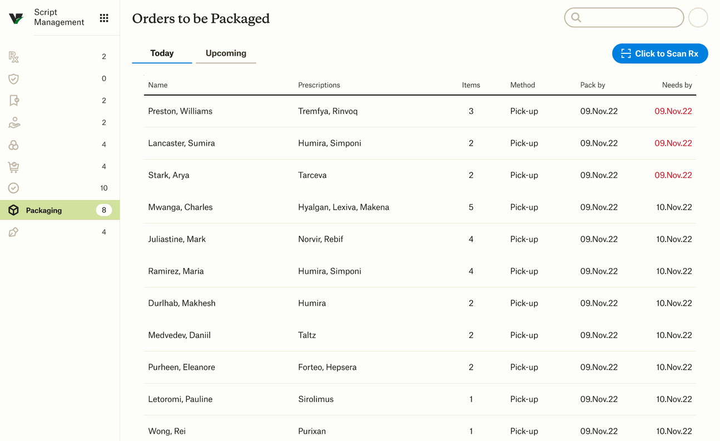Sort by the Needs by column header

pyautogui.click(x=677, y=85)
